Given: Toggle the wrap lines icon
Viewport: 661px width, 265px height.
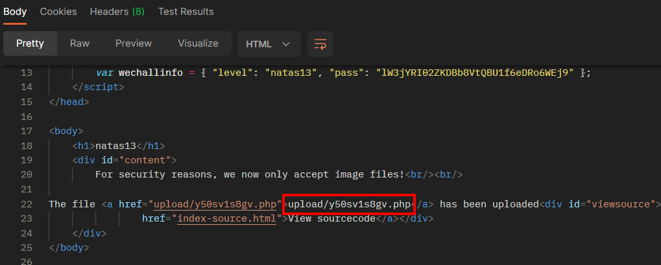Looking at the screenshot, I should (x=320, y=44).
